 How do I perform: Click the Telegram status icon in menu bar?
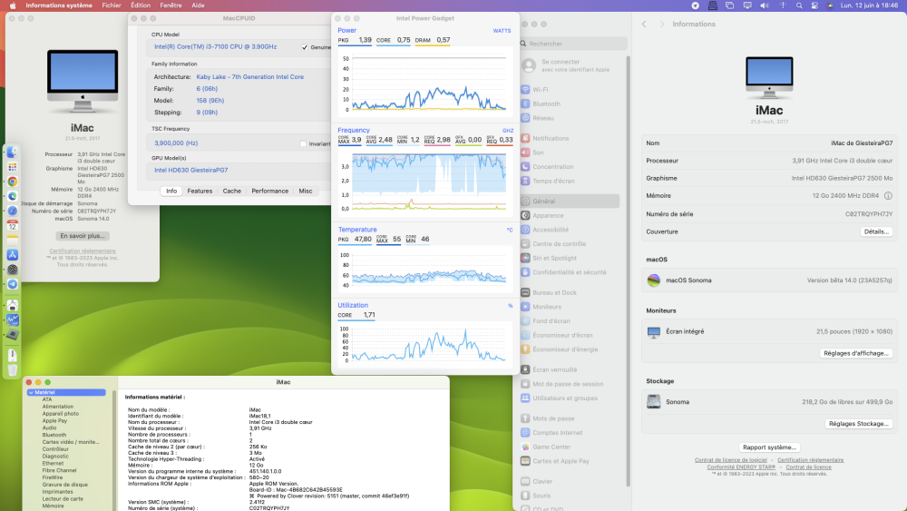(696, 5)
